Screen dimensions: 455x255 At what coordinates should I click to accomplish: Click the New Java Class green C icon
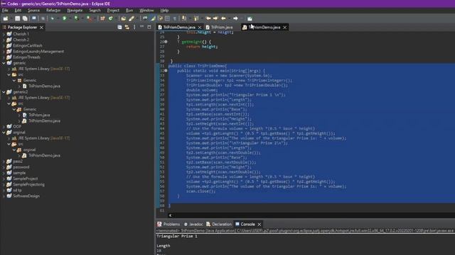[111, 18]
